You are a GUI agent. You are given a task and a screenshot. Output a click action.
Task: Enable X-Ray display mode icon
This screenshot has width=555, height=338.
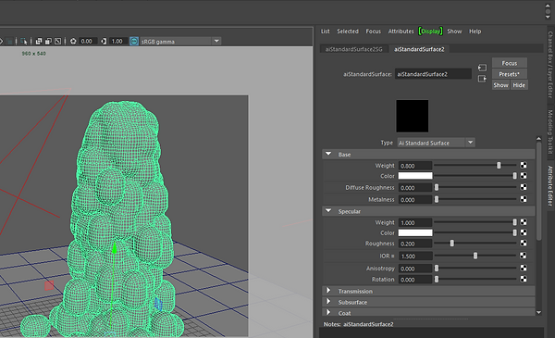click(39, 41)
